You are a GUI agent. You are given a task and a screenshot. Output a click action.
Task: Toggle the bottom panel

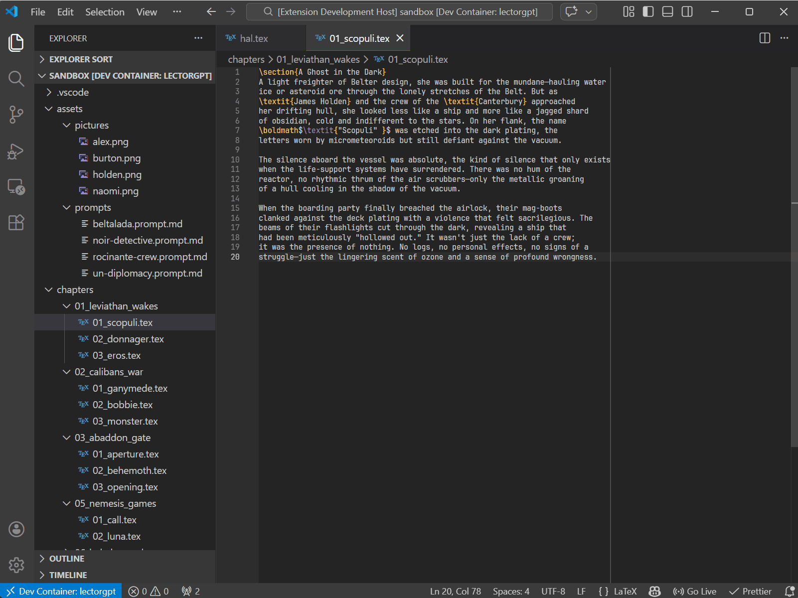click(x=667, y=11)
